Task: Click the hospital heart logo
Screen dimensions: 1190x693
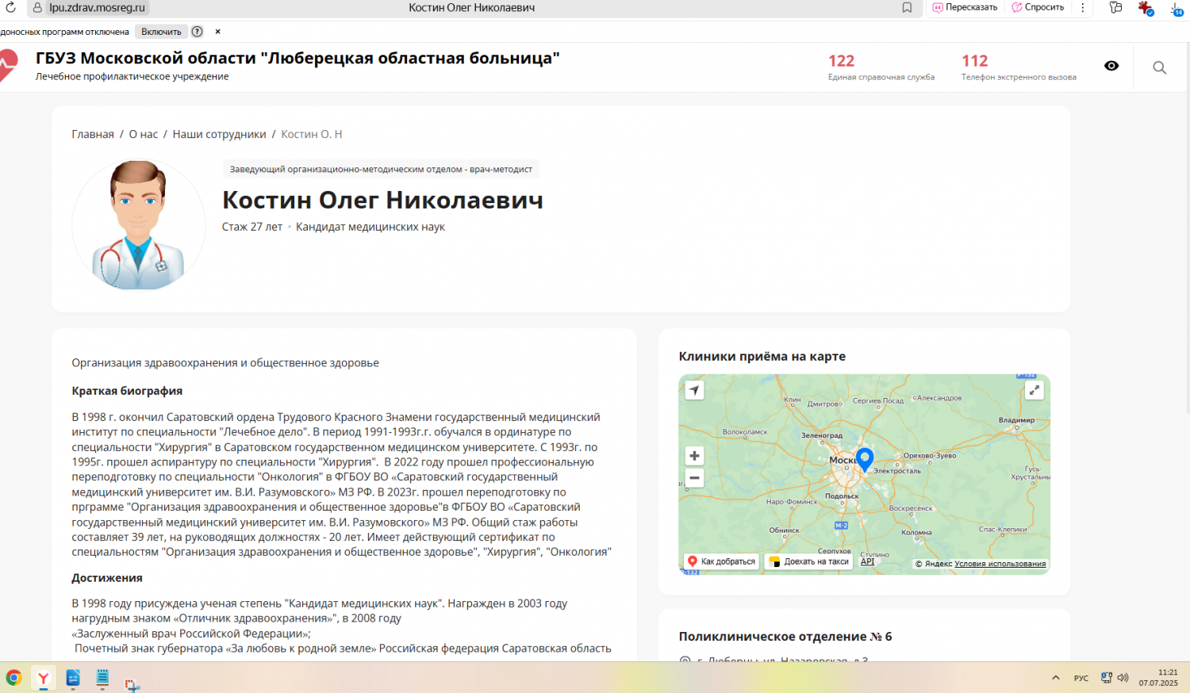Action: coord(7,66)
